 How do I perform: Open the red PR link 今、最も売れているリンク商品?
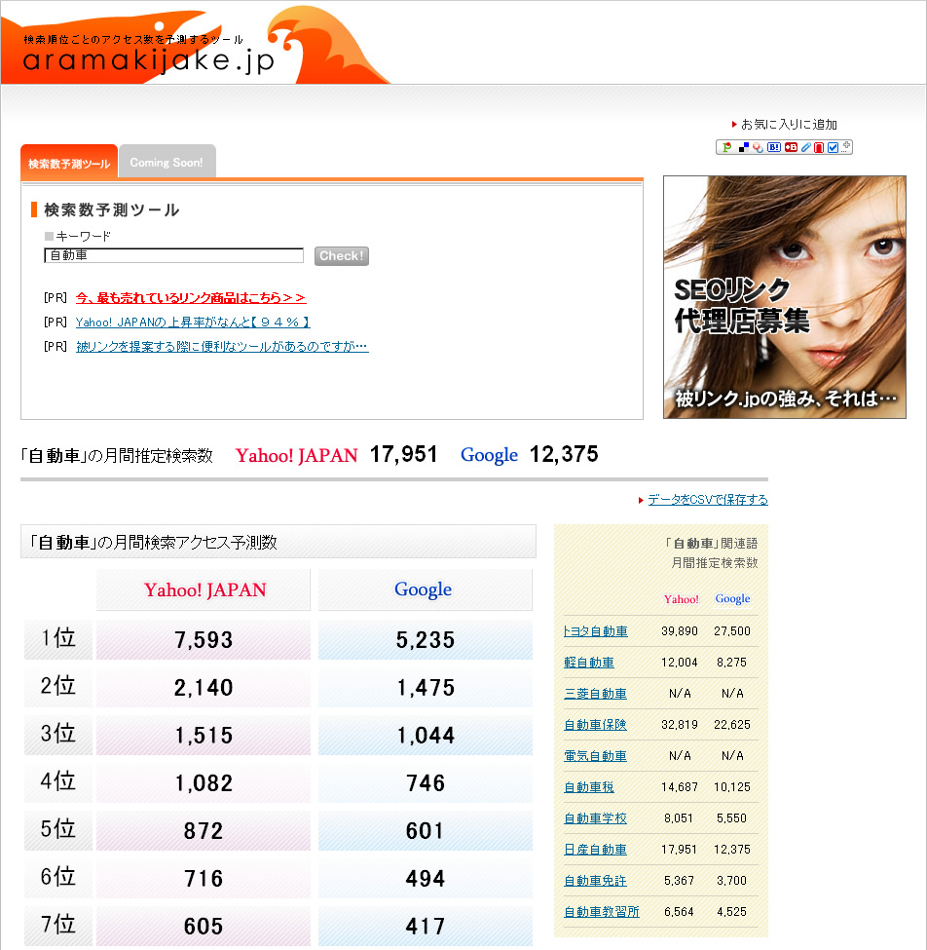[191, 297]
